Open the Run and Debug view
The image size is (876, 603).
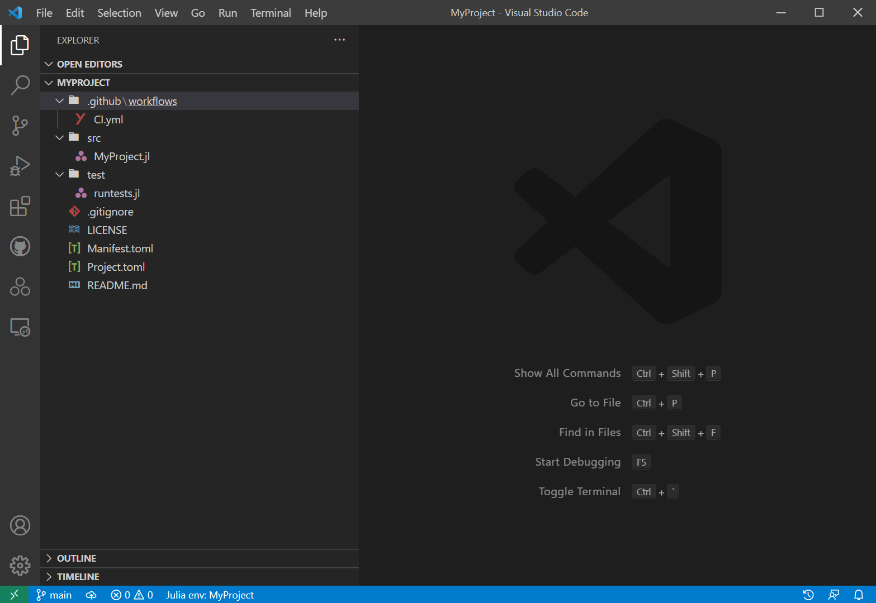coord(20,166)
